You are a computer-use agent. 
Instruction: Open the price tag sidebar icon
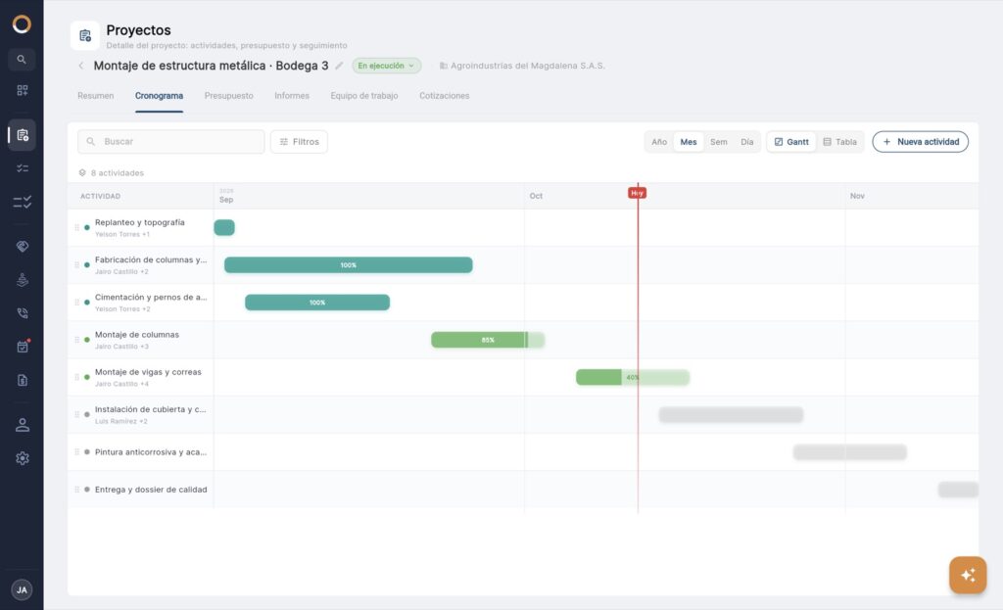[22, 246]
